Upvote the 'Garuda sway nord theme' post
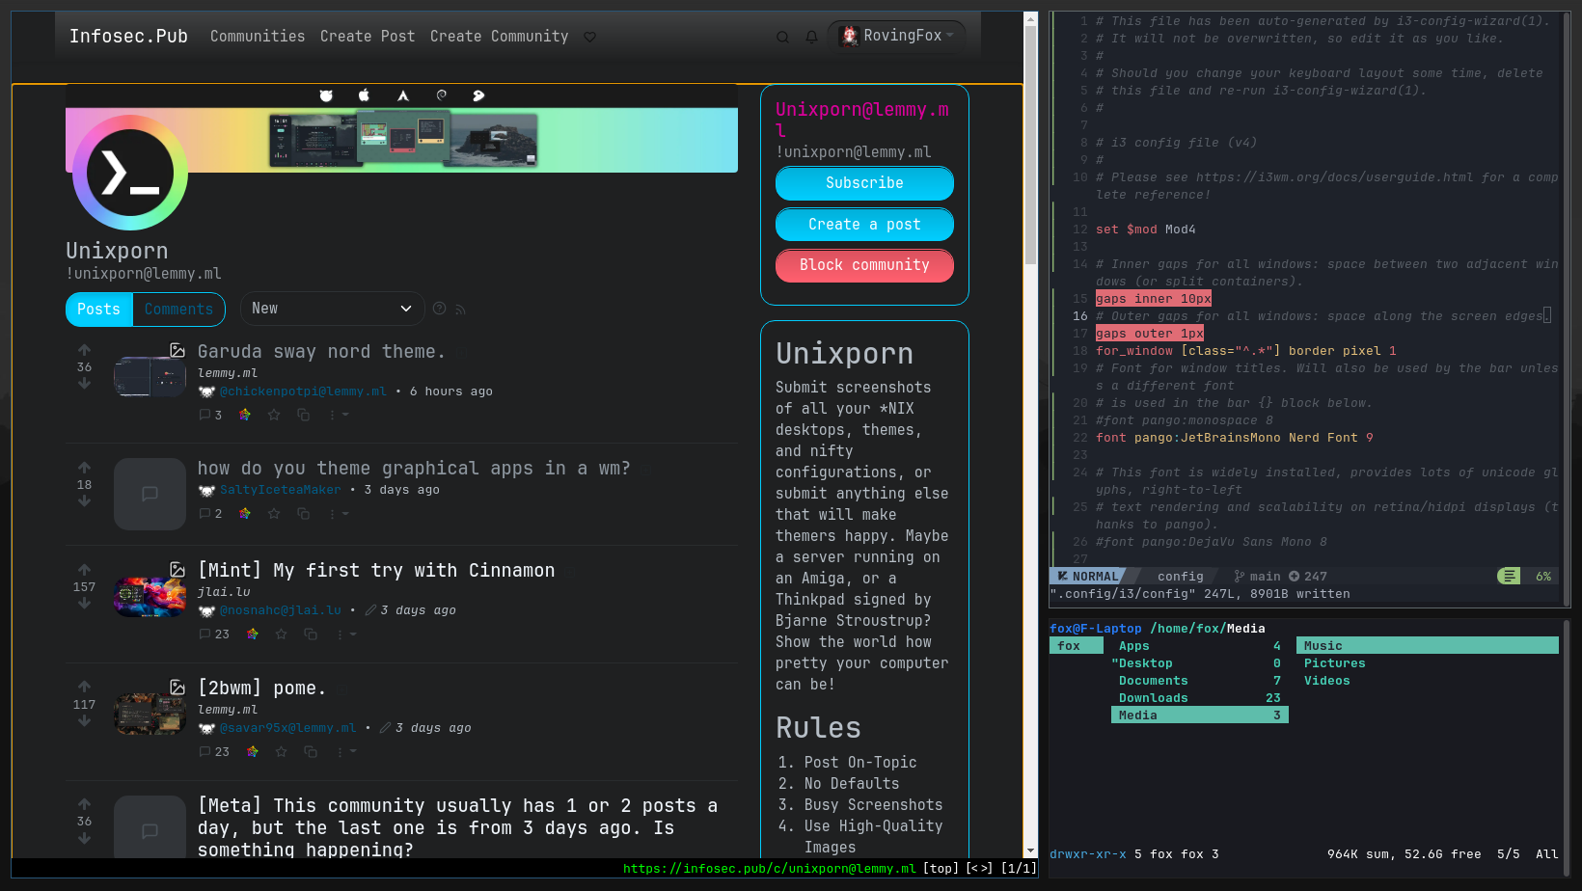The height and width of the screenshot is (891, 1582). coord(84,350)
